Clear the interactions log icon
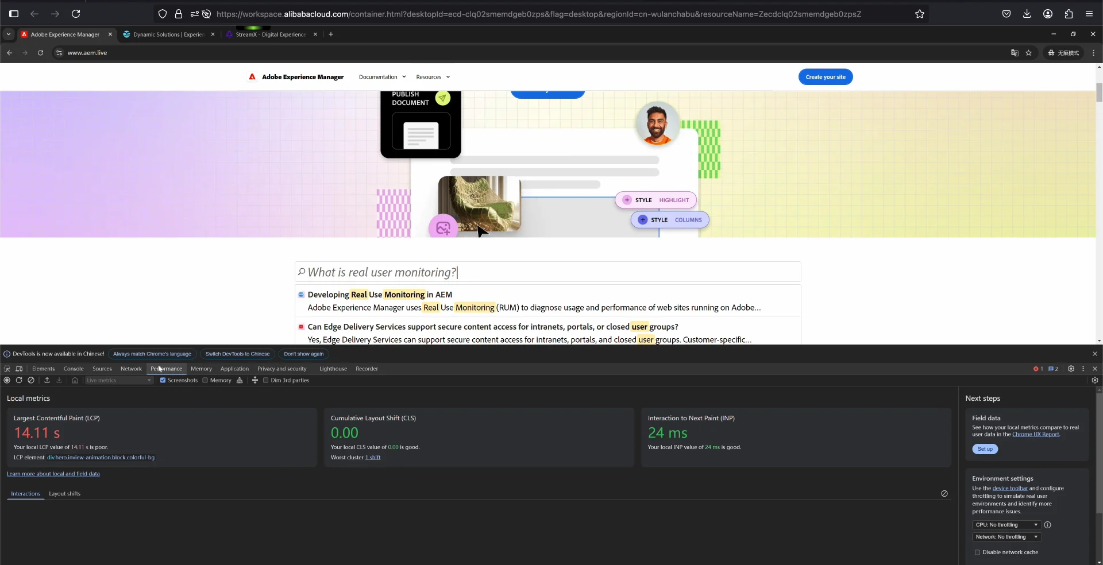This screenshot has width=1103, height=565. click(x=944, y=494)
